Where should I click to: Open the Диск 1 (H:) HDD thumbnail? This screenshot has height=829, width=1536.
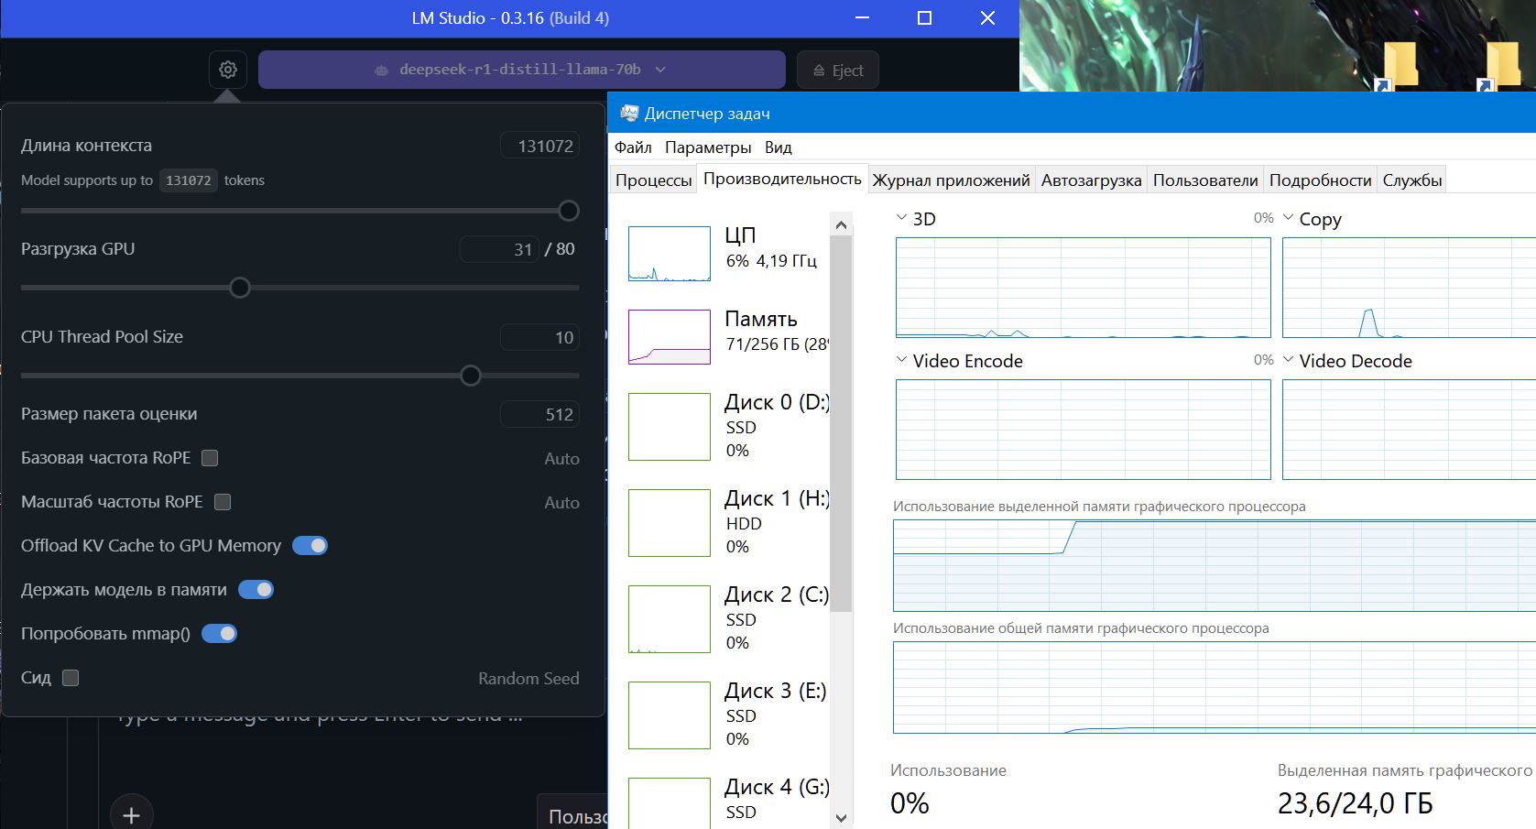pyautogui.click(x=670, y=522)
